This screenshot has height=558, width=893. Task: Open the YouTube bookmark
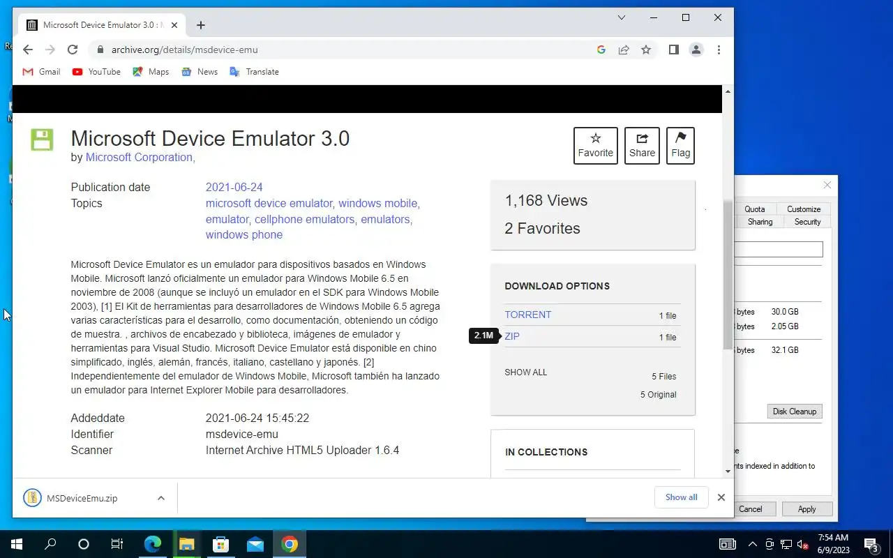point(96,72)
